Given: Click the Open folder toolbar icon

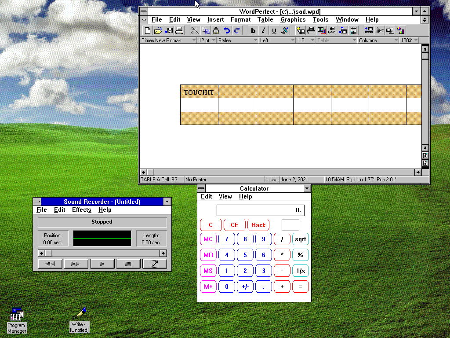Looking at the screenshot, I should click(158, 30).
